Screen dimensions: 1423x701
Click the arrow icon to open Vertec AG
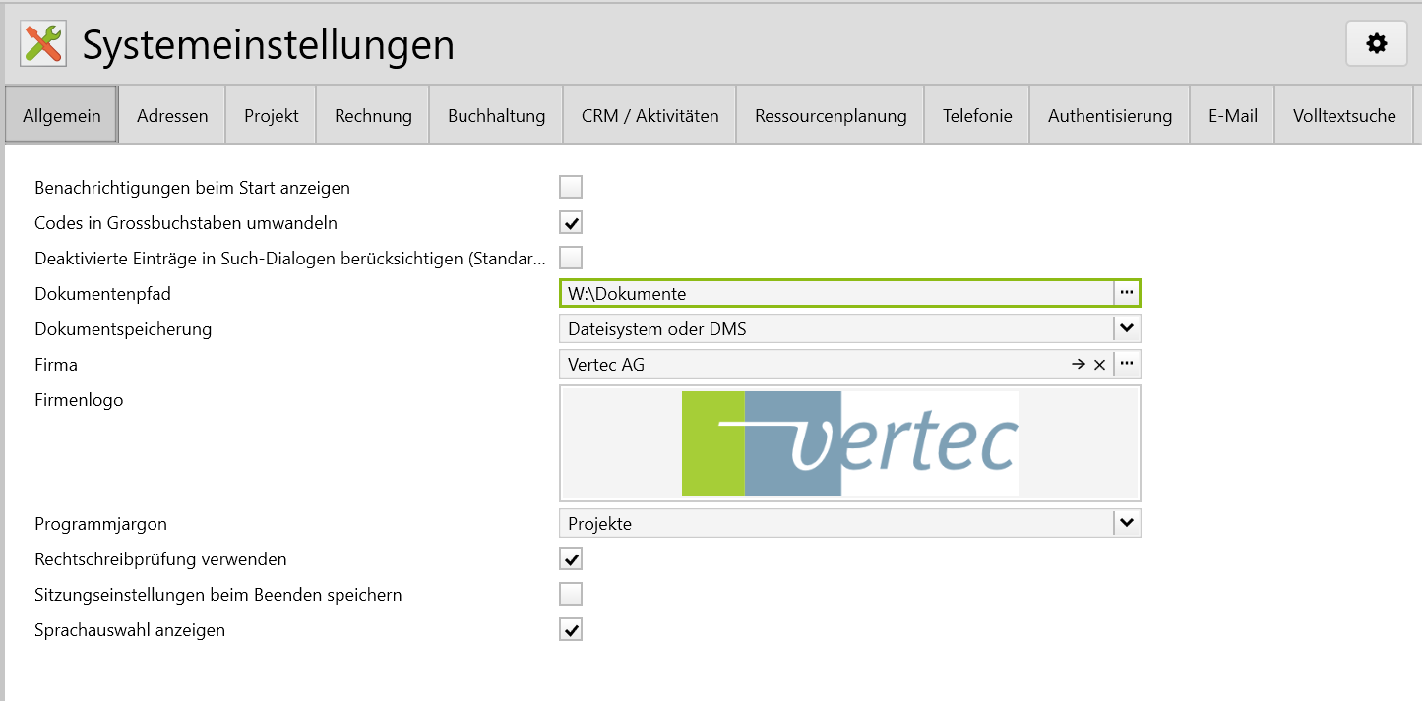point(1079,365)
